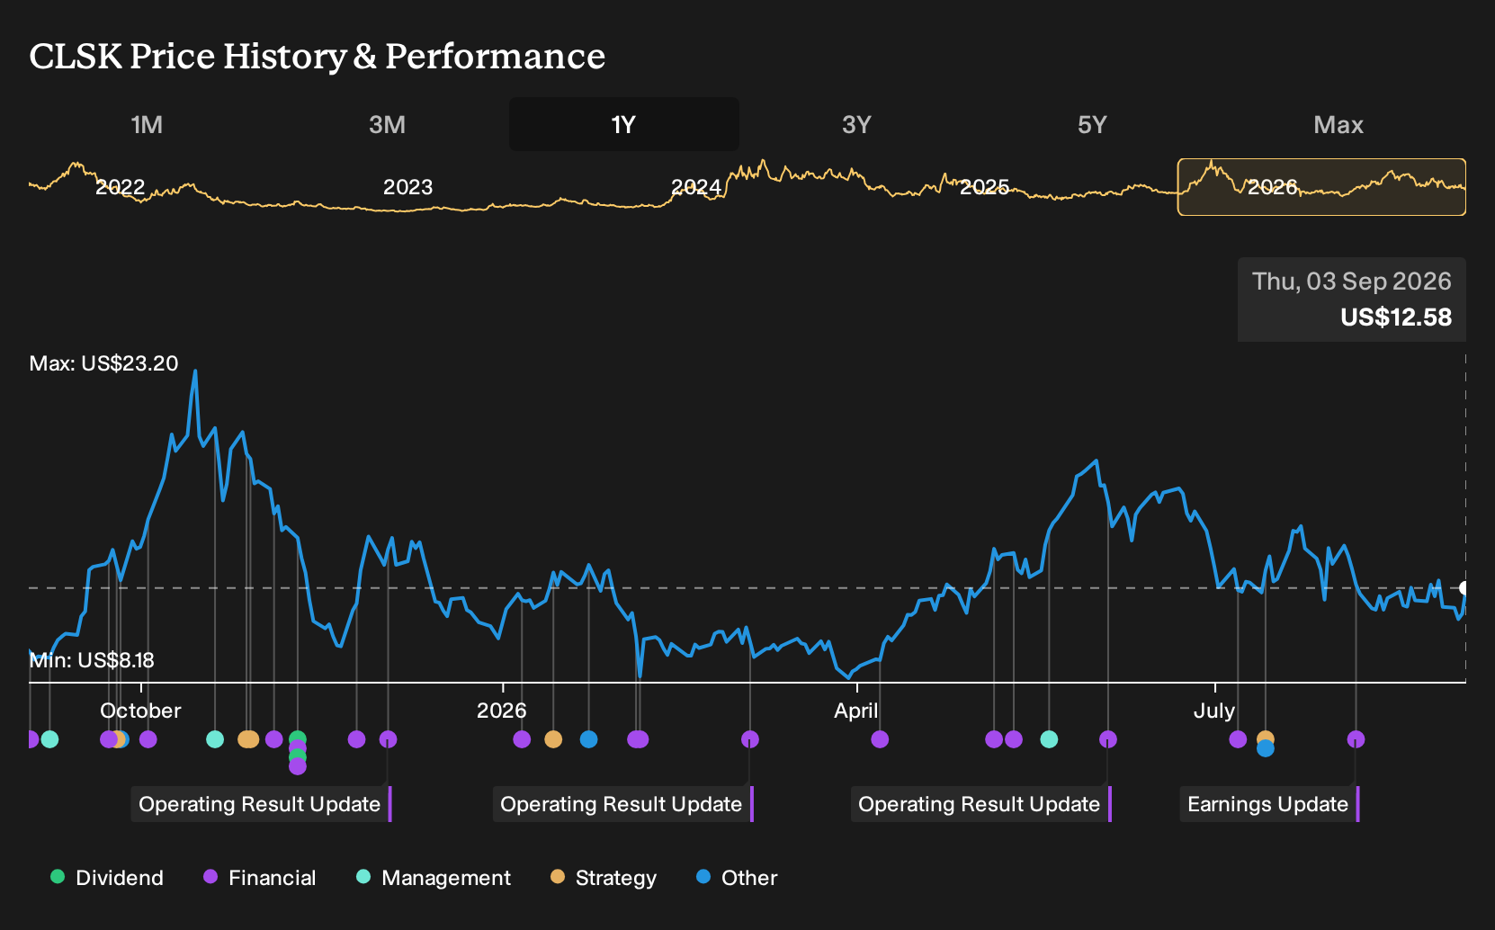
Task: Click the CLSK Price History & Performance heading
Action: pos(318,56)
